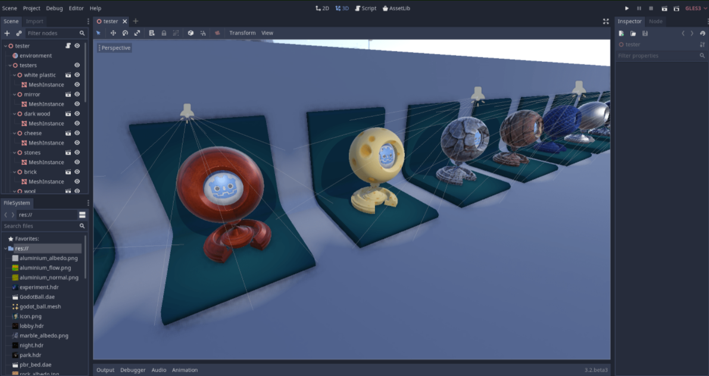
Task: Activate the Move mode tool
Action: [x=113, y=33]
